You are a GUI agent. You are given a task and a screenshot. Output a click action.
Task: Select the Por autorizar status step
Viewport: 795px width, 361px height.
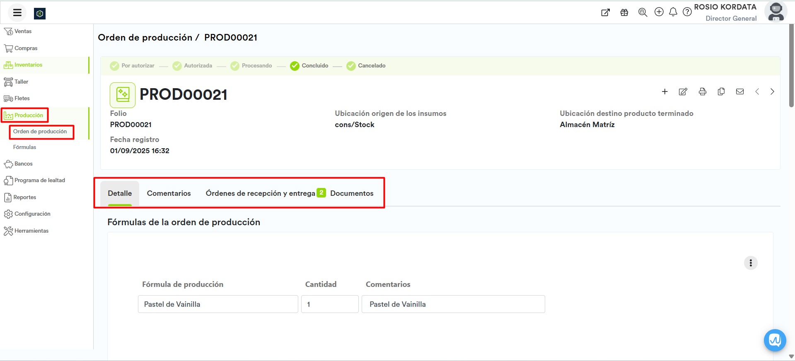(x=132, y=66)
